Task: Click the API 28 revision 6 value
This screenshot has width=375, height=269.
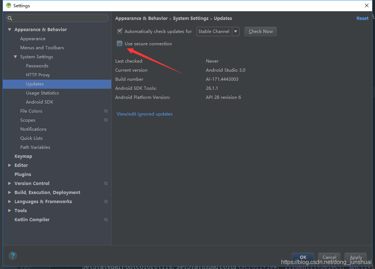Action: [223, 97]
